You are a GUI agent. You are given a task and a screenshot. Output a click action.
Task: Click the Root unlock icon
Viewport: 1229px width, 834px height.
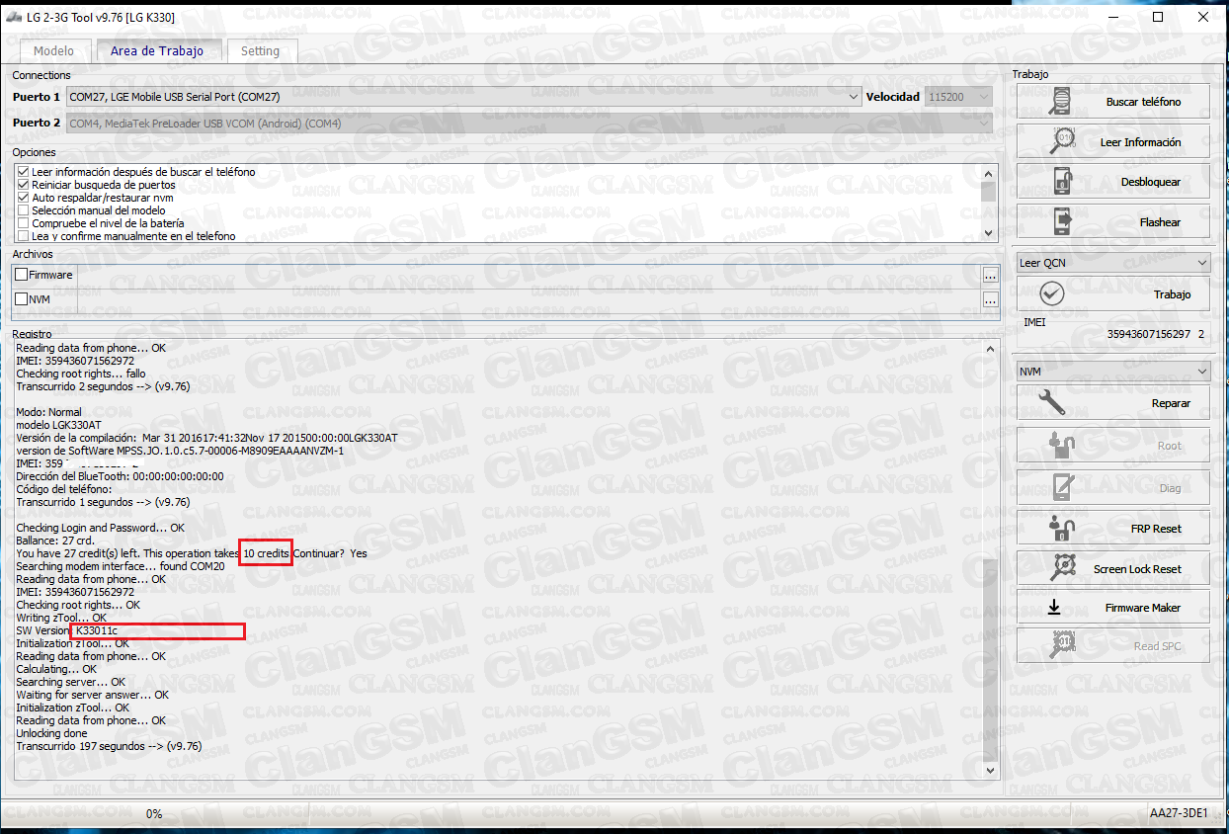tap(1063, 446)
